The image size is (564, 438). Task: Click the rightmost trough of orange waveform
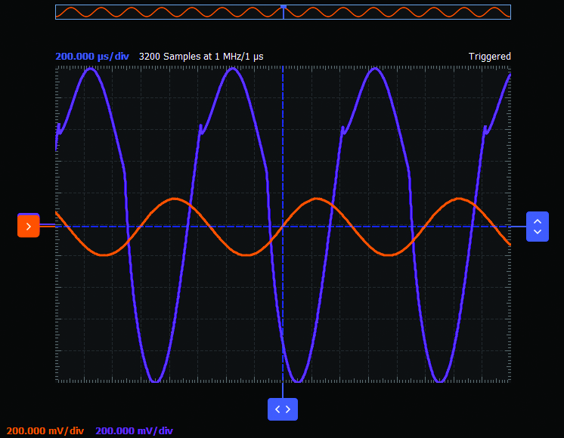[x=389, y=255]
